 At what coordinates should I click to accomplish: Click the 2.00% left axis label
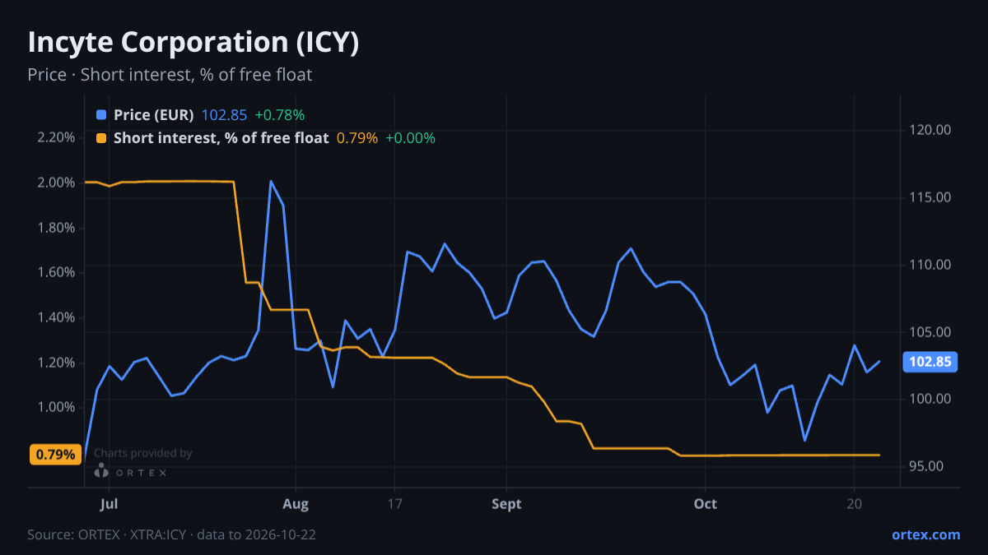pyautogui.click(x=56, y=183)
